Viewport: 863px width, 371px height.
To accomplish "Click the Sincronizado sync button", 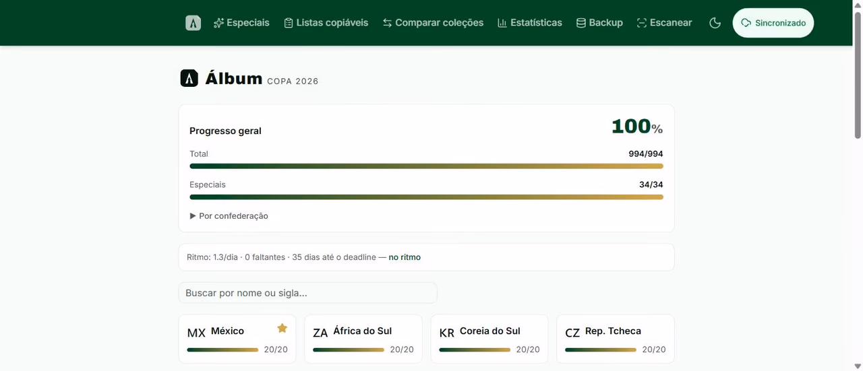I will tap(773, 23).
